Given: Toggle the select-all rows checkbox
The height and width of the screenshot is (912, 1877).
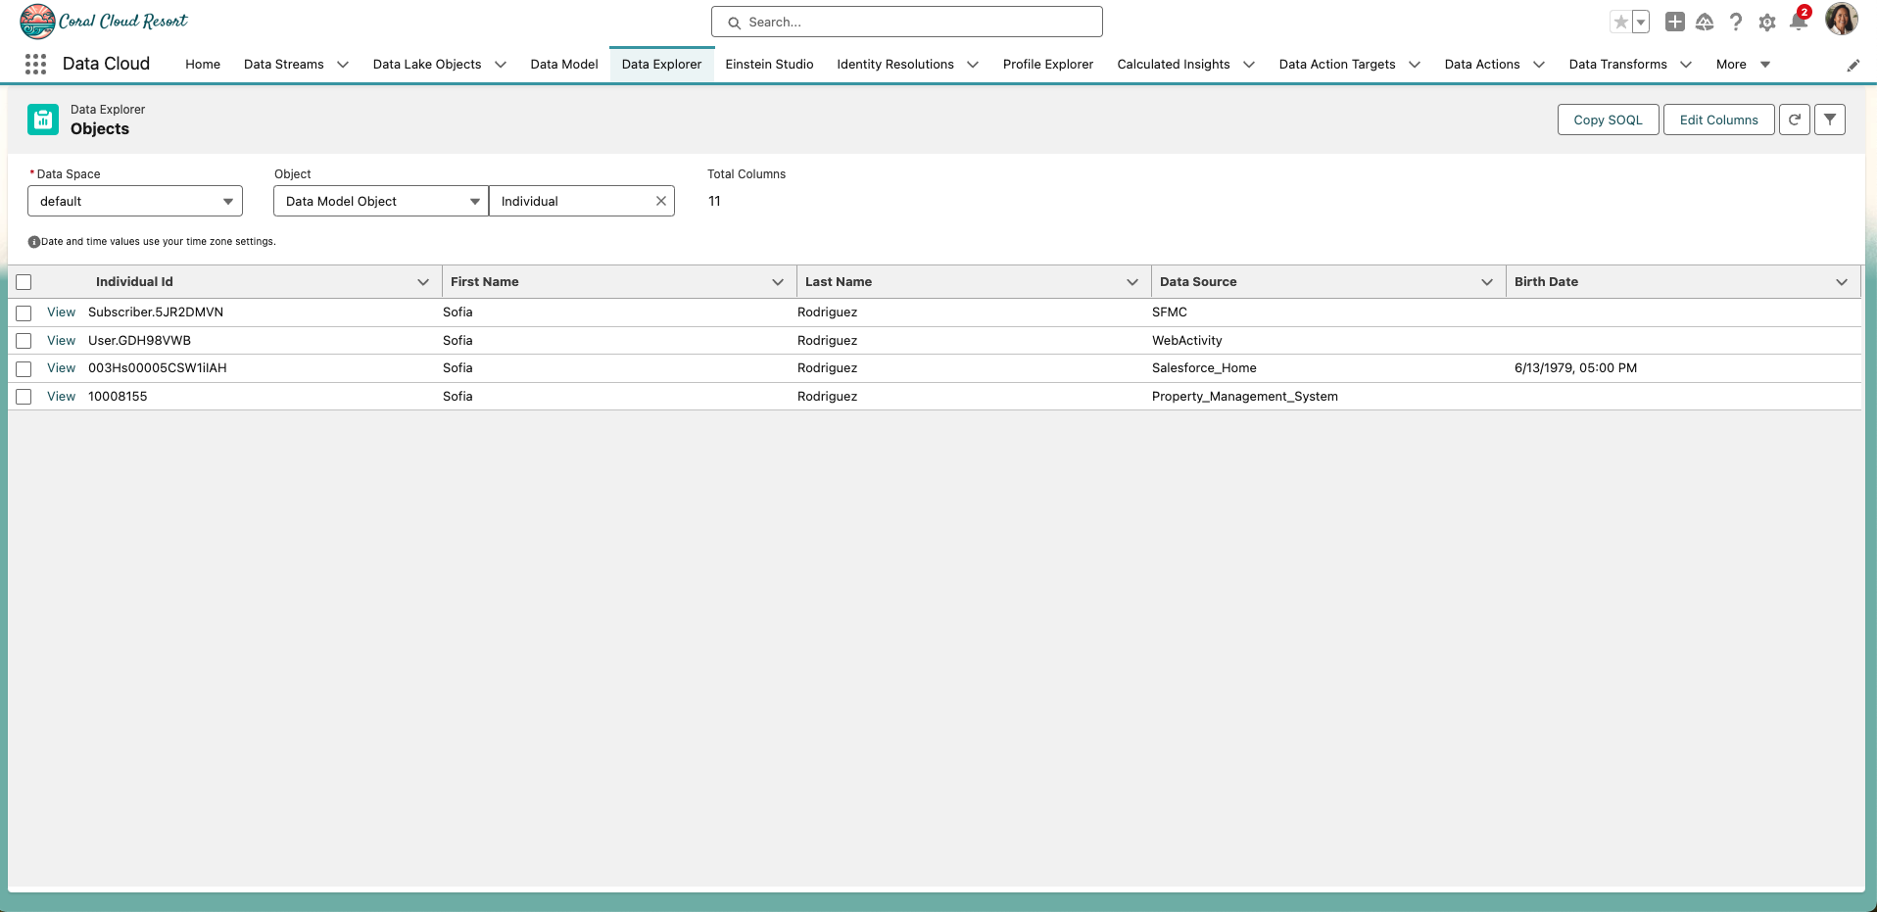Looking at the screenshot, I should [24, 282].
